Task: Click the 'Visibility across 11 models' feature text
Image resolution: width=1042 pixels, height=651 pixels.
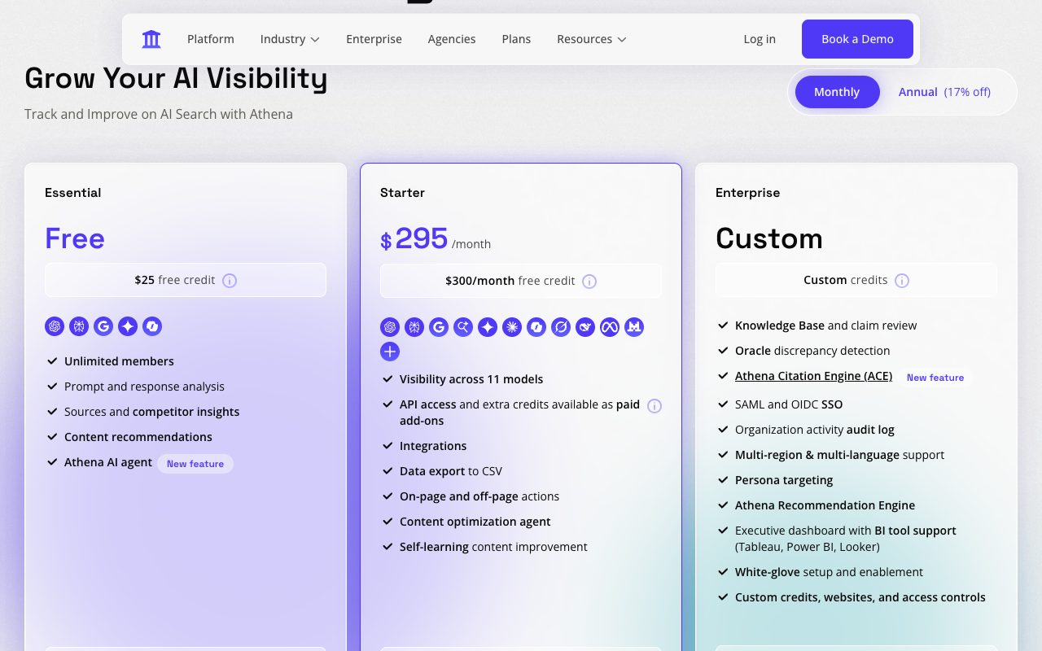Action: coord(471,379)
